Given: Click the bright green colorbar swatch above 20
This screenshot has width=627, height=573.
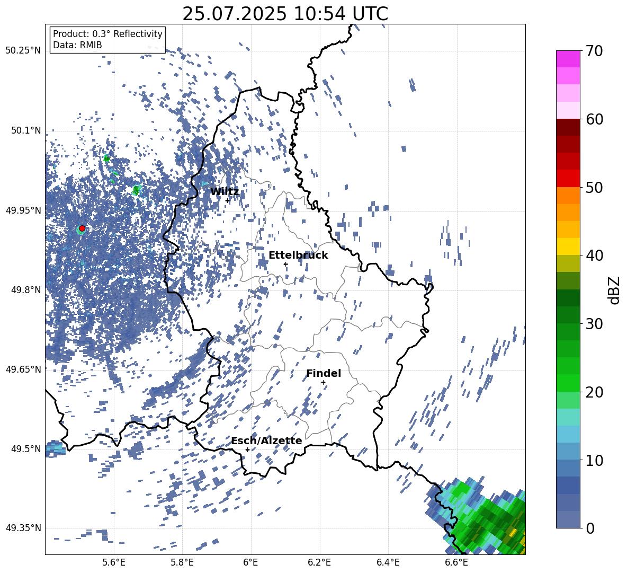Looking at the screenshot, I should pos(568,383).
